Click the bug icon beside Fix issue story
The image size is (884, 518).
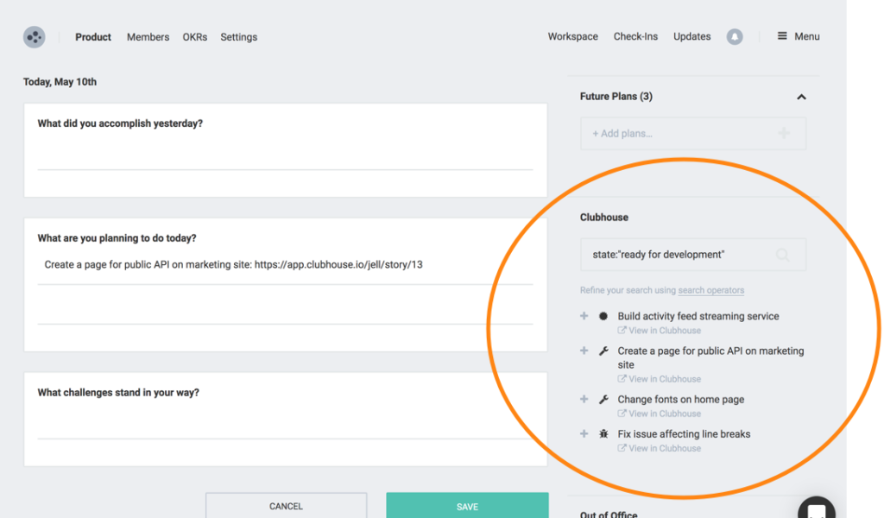click(603, 433)
